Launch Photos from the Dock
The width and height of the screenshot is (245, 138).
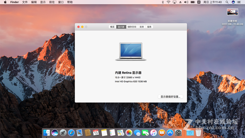(129, 133)
